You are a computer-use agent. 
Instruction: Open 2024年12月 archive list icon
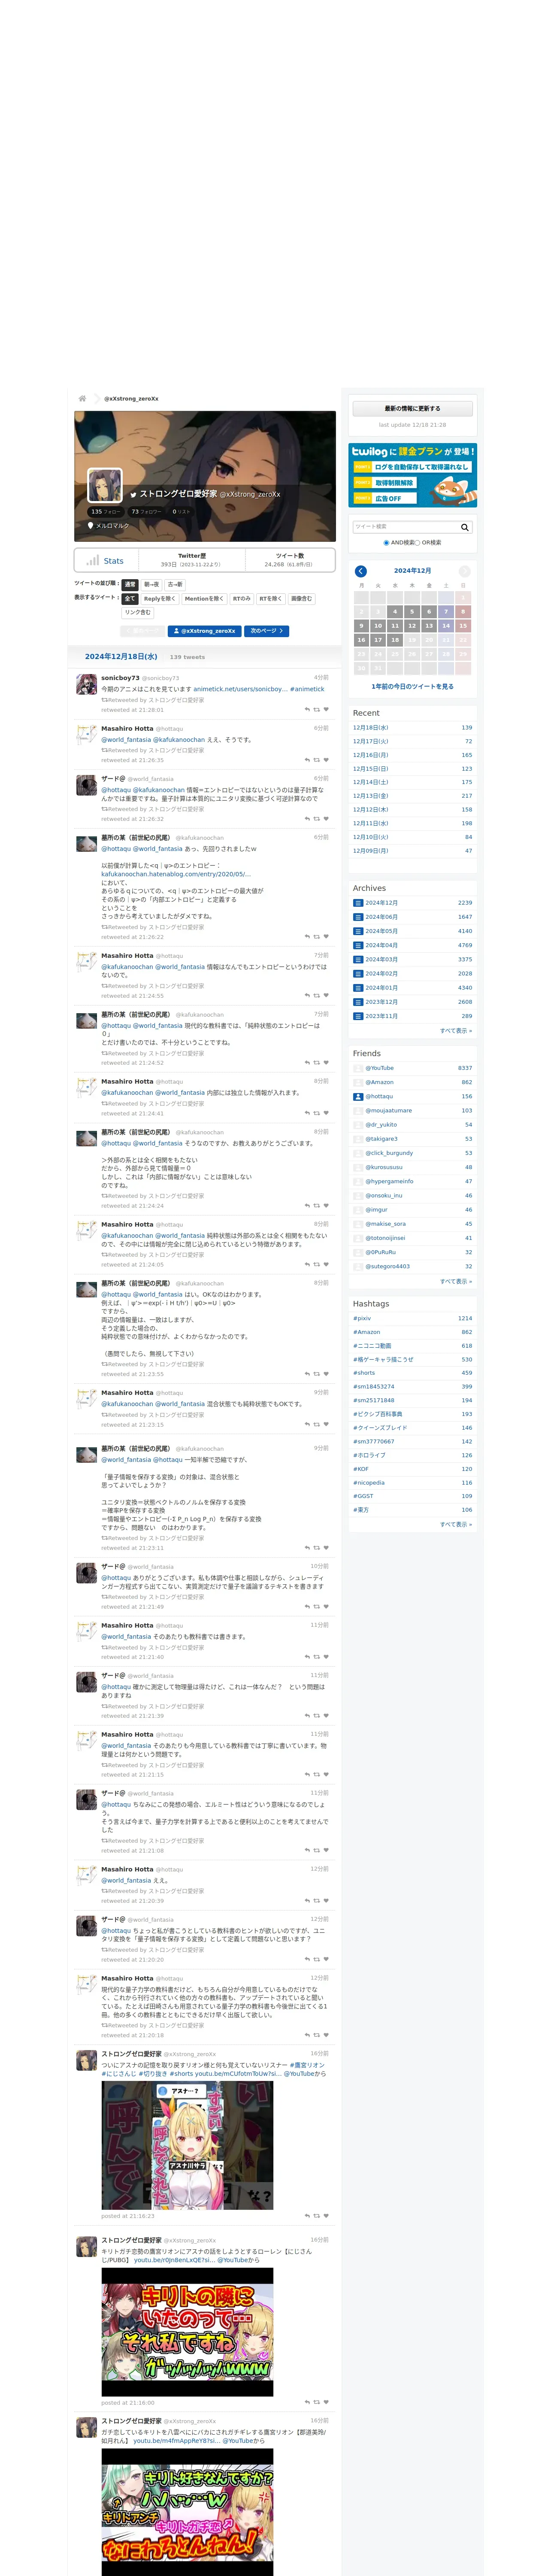pos(358,903)
